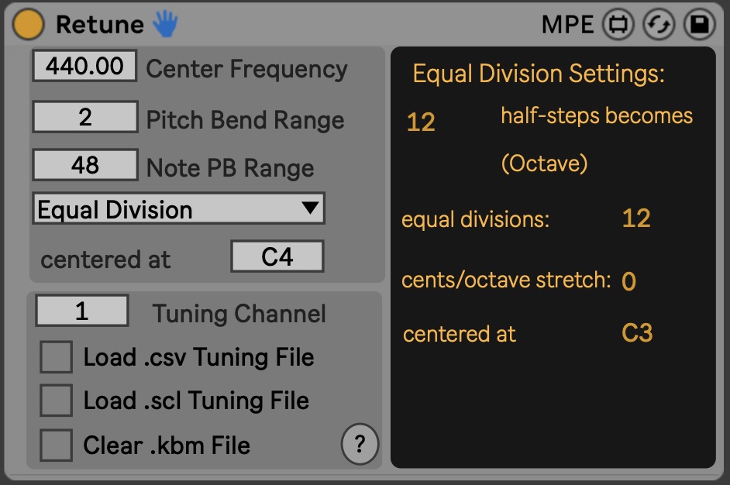Screen dimensions: 730x485
Task: Click the left panel centered at C4 box
Action: (277, 256)
